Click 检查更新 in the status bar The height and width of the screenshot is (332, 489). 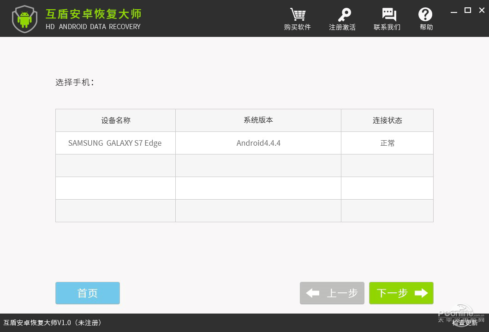(465, 323)
